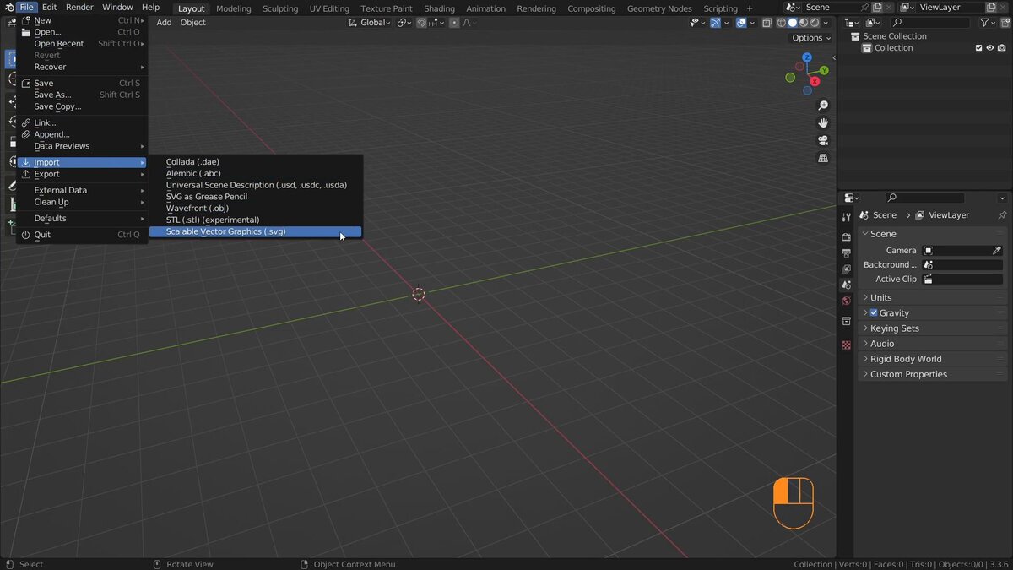Toggle show overlays button in header
Screen dimensions: 1013x570
coord(741,22)
